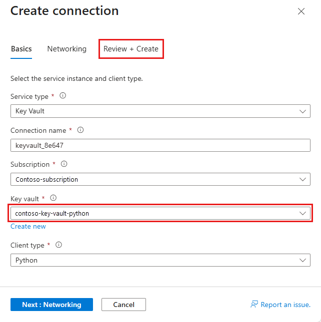Switch to the Review + Create tab
Image resolution: width=321 pixels, height=322 pixels.
(131, 49)
